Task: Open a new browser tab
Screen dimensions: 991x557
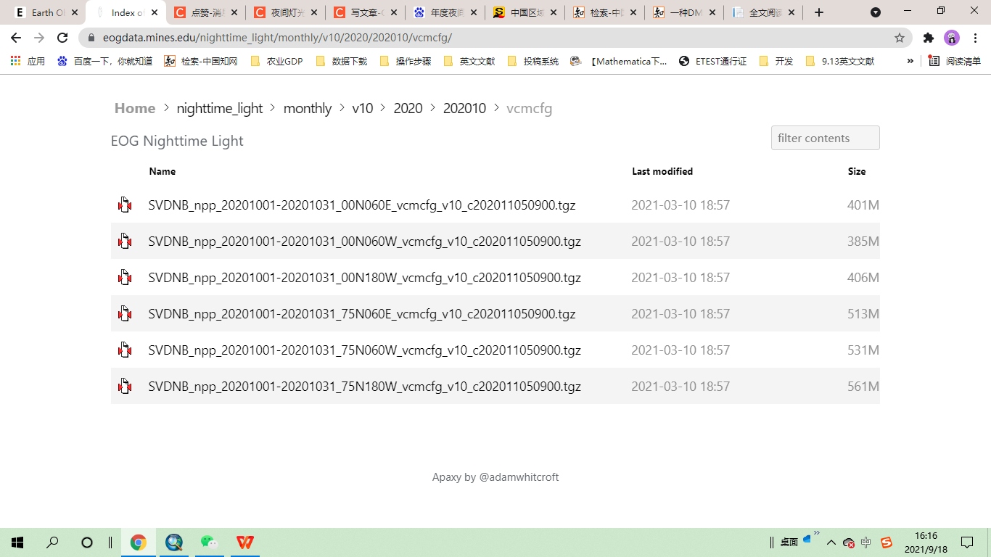Action: pos(819,12)
